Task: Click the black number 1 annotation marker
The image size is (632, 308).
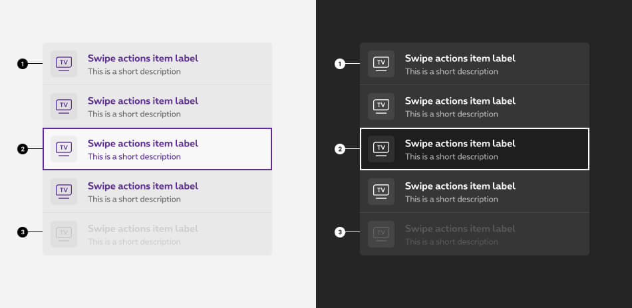Action: point(23,64)
